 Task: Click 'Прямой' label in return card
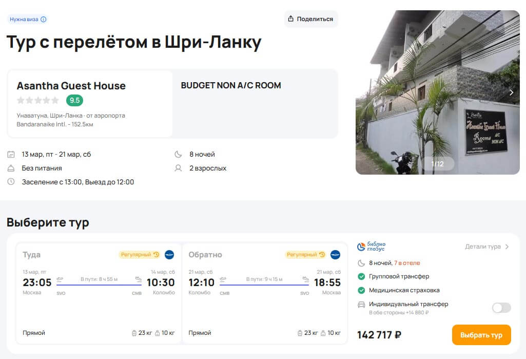click(x=200, y=333)
